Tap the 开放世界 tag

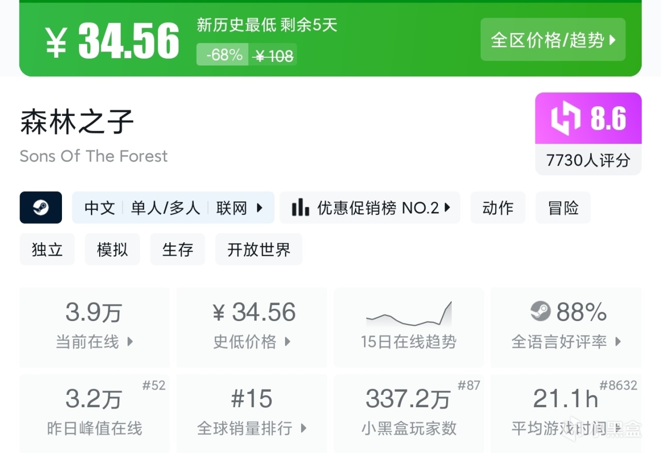(x=259, y=249)
